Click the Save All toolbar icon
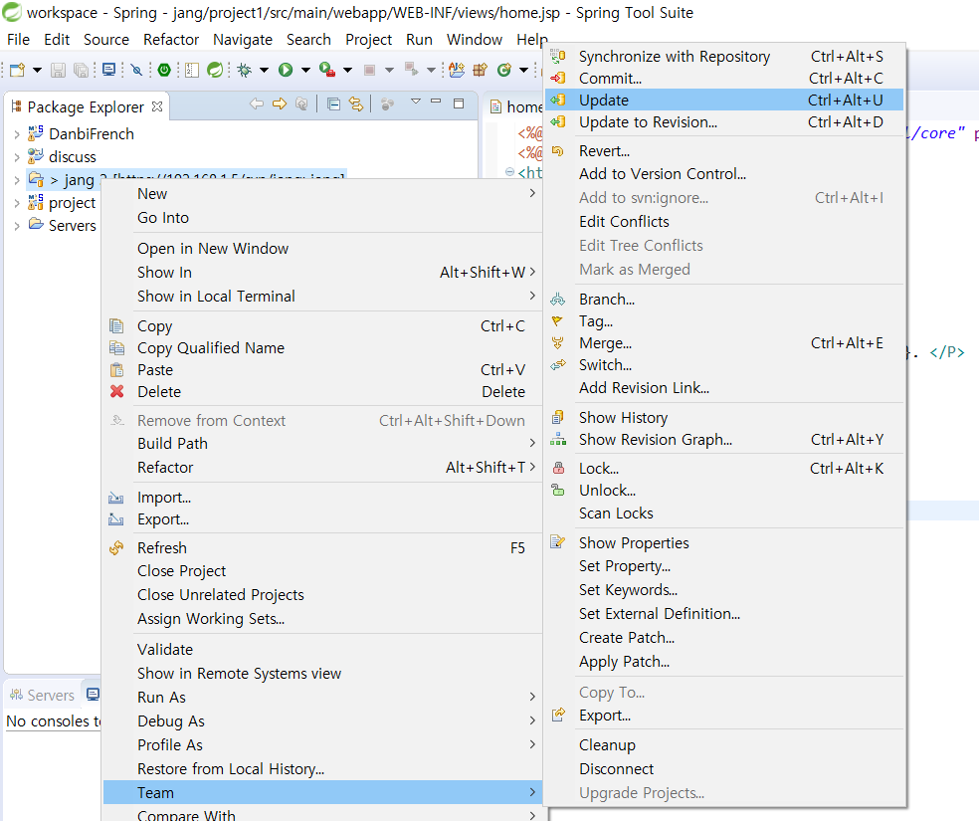 pos(81,70)
